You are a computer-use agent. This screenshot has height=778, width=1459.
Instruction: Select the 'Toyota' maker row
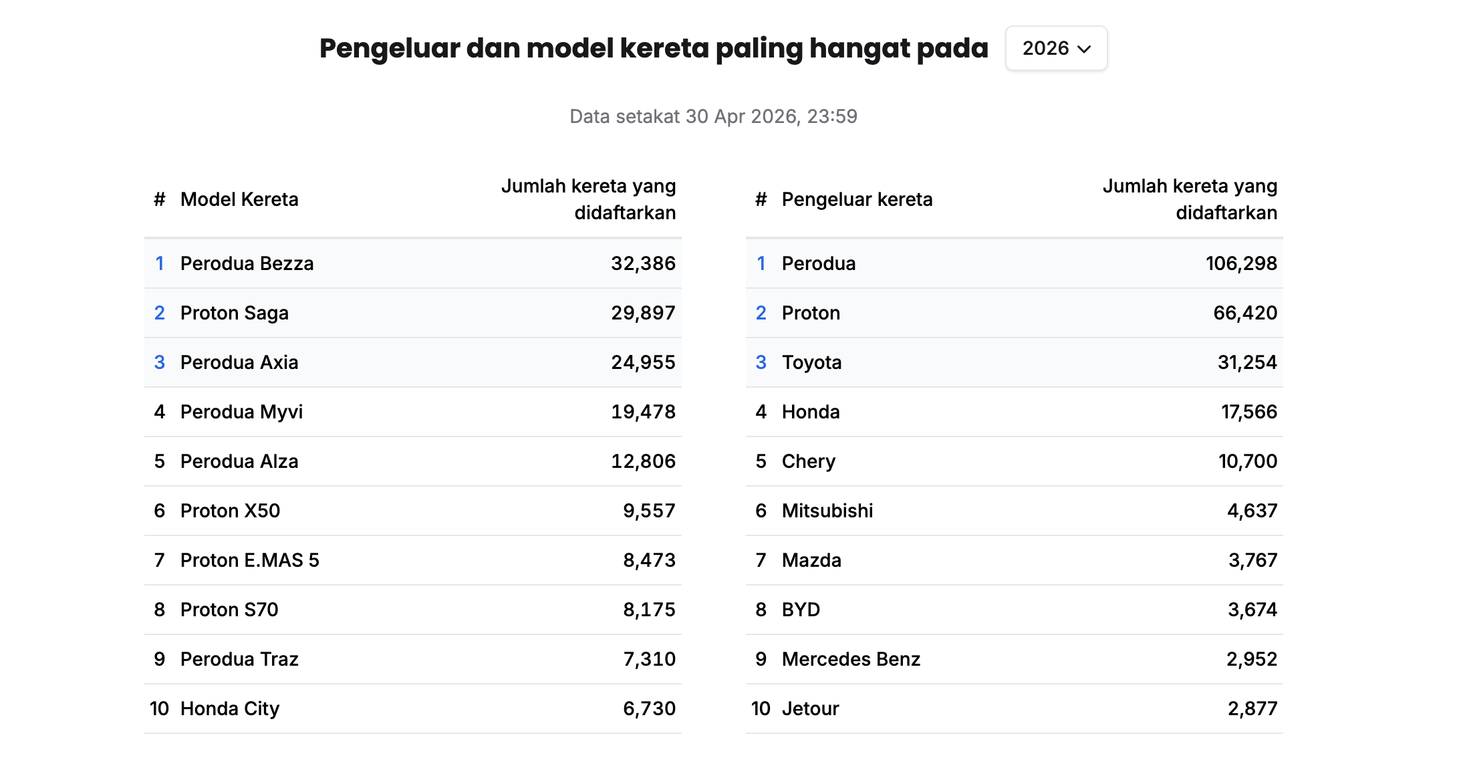click(x=1015, y=362)
